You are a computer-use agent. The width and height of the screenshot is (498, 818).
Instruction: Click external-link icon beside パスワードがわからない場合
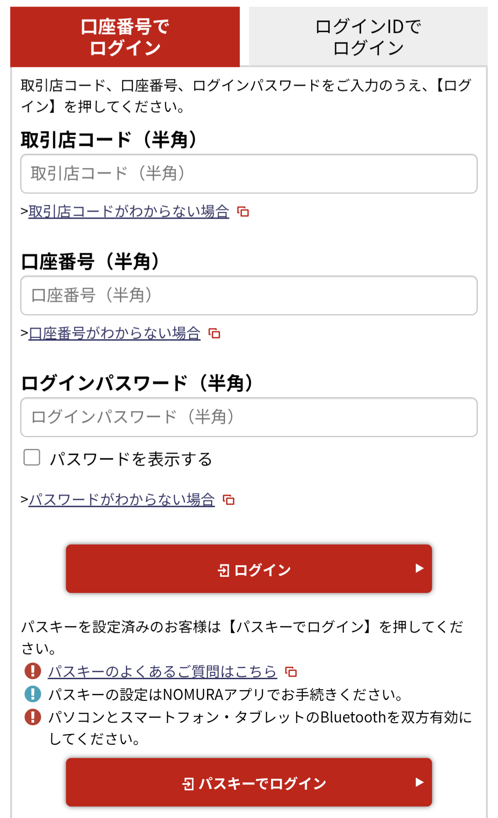click(229, 500)
